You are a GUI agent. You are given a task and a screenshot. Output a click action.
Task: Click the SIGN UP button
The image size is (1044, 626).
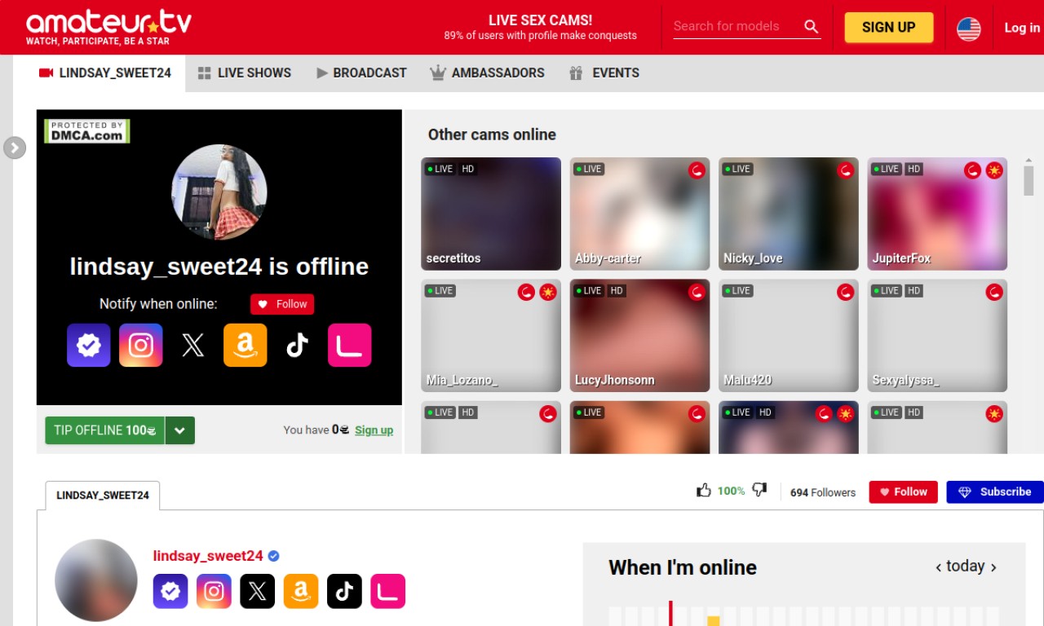click(888, 27)
